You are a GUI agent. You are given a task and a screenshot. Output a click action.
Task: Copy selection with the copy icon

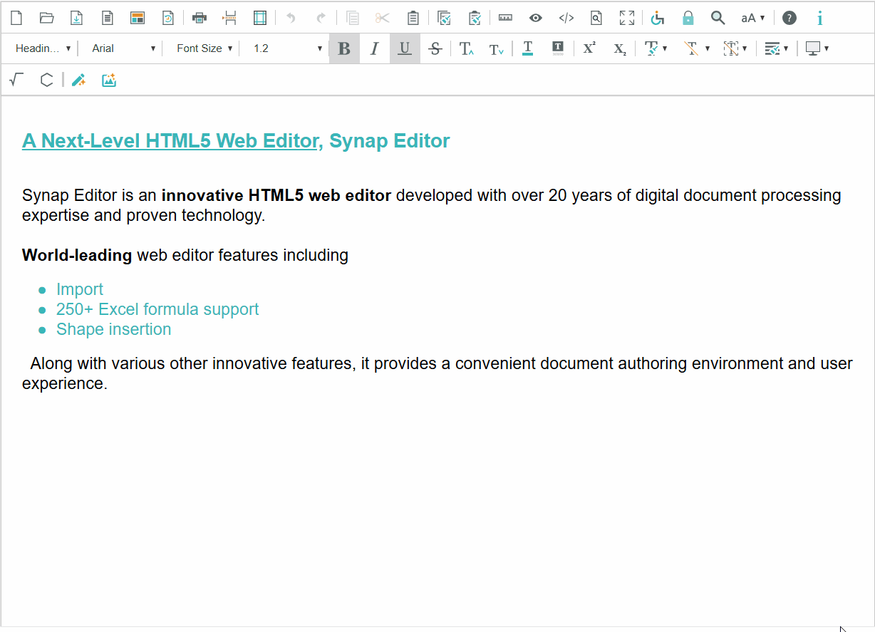352,18
